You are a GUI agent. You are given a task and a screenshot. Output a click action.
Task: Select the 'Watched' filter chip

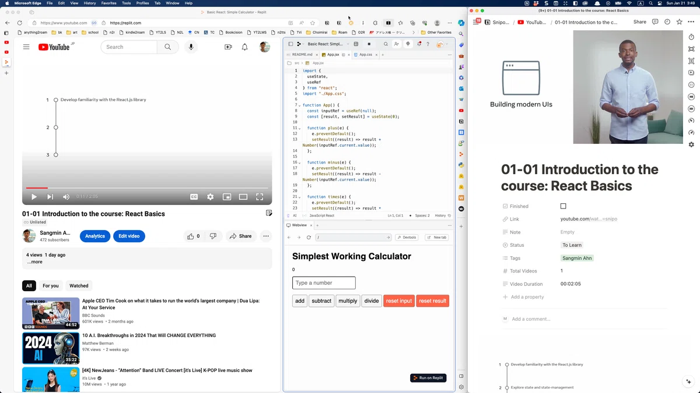click(79, 286)
